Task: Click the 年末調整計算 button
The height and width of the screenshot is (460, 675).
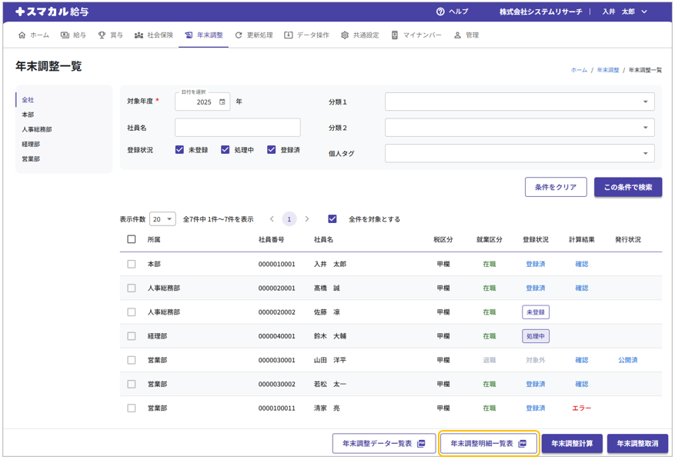Action: tap(572, 444)
